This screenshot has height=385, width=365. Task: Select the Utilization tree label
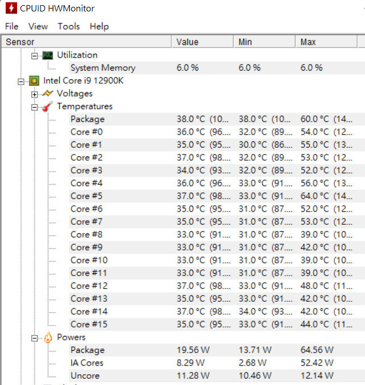pos(77,55)
